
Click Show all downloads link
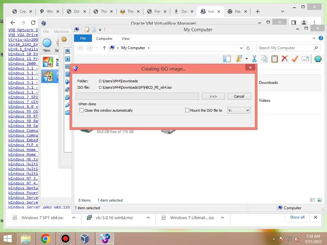click(297, 217)
